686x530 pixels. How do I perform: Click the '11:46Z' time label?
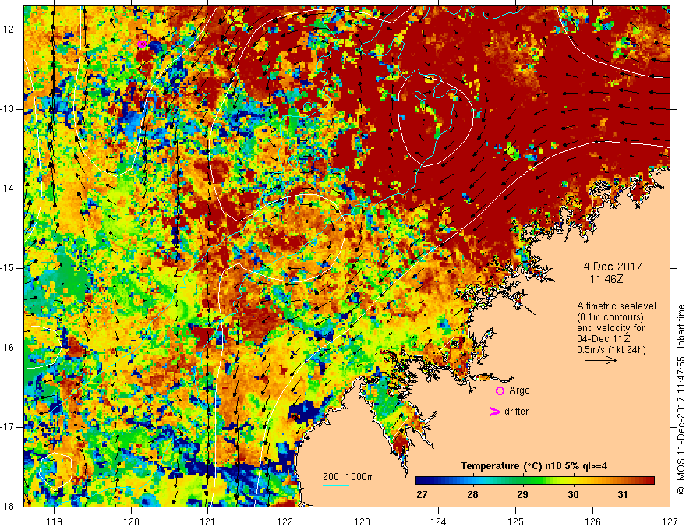tap(606, 278)
